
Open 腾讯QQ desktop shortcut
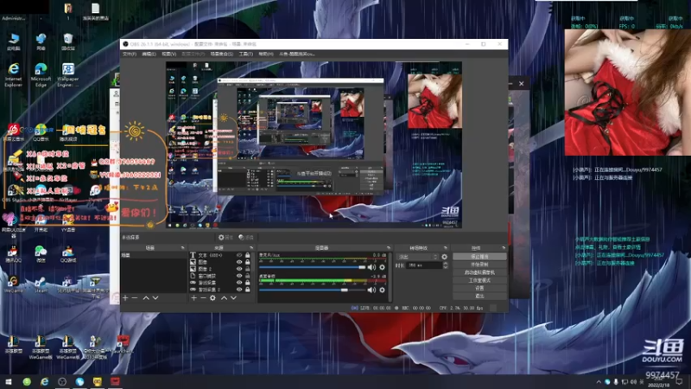click(x=13, y=253)
